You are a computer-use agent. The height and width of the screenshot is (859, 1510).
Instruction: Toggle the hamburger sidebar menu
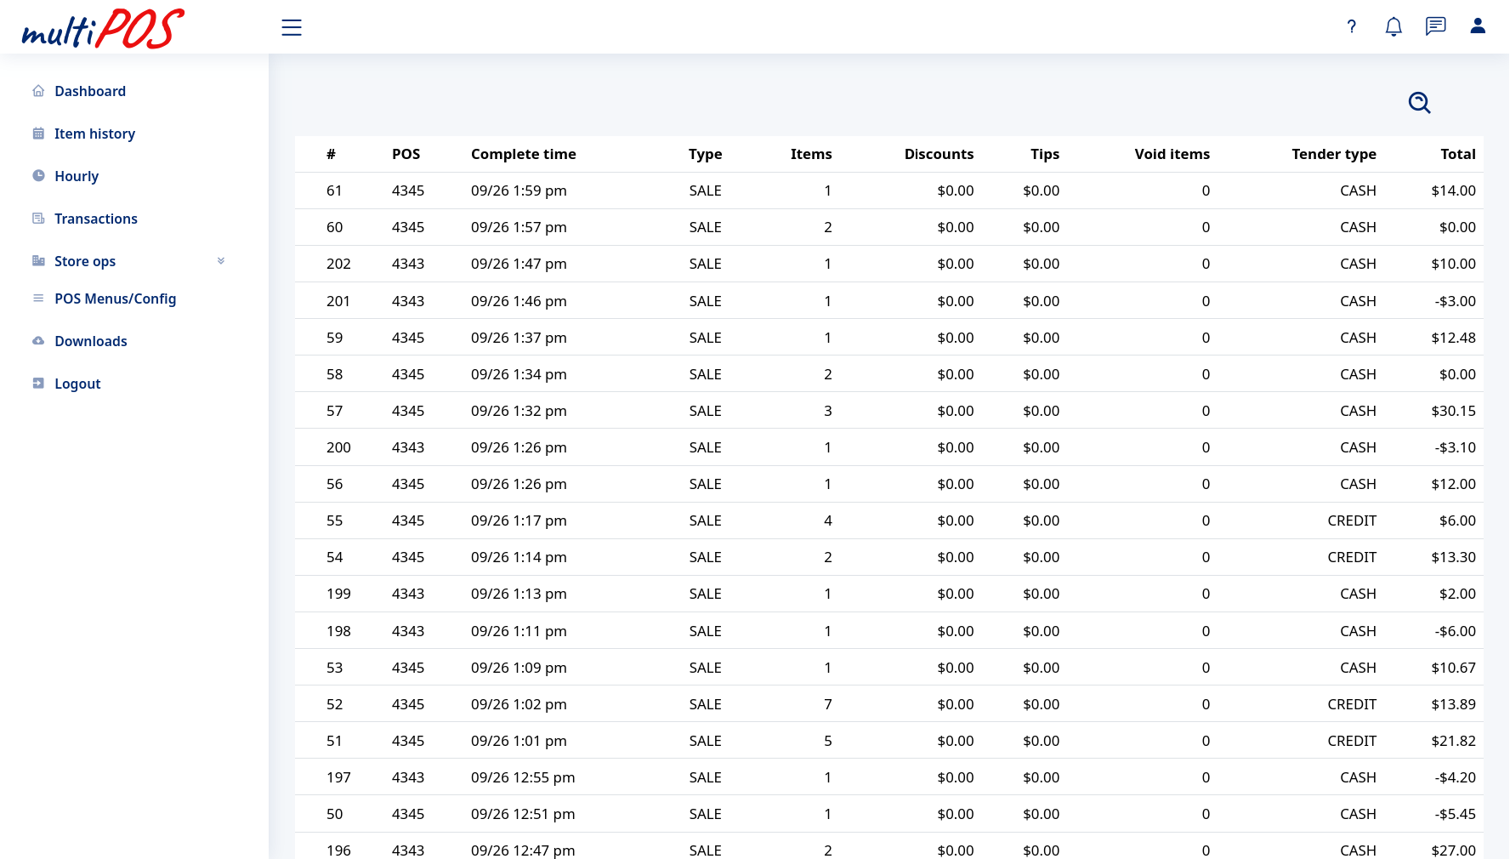292,27
